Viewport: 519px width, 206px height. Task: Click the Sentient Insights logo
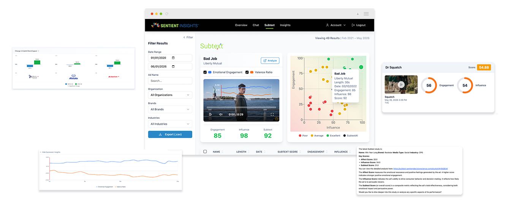(x=175, y=25)
